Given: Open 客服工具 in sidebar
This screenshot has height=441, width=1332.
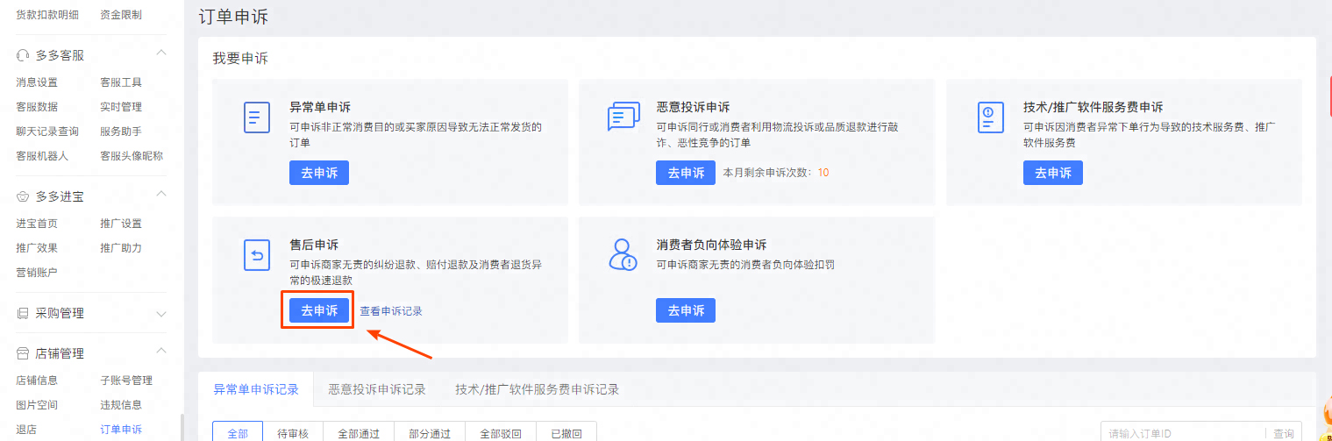Looking at the screenshot, I should (x=121, y=82).
